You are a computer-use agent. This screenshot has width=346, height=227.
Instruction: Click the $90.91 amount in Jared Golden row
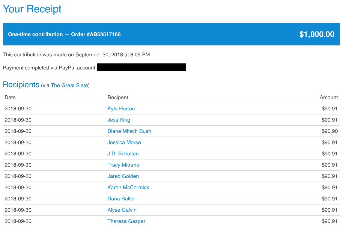click(x=329, y=176)
